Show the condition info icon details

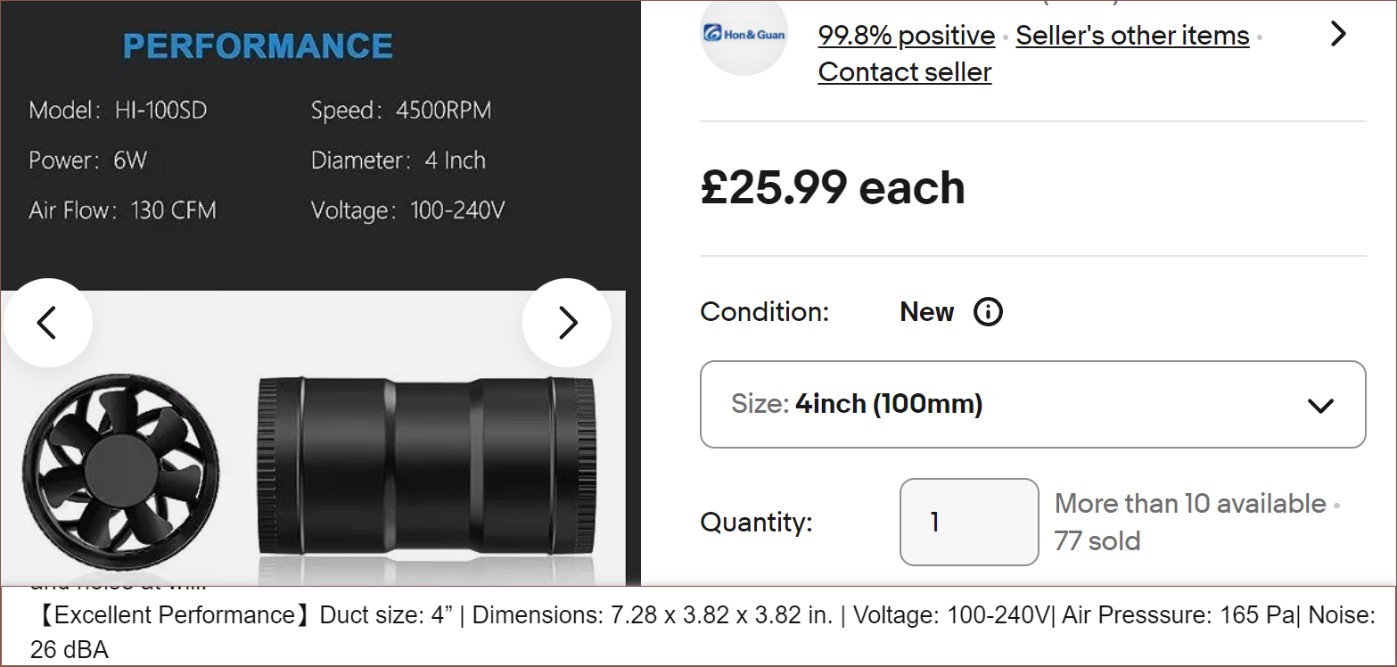(988, 312)
